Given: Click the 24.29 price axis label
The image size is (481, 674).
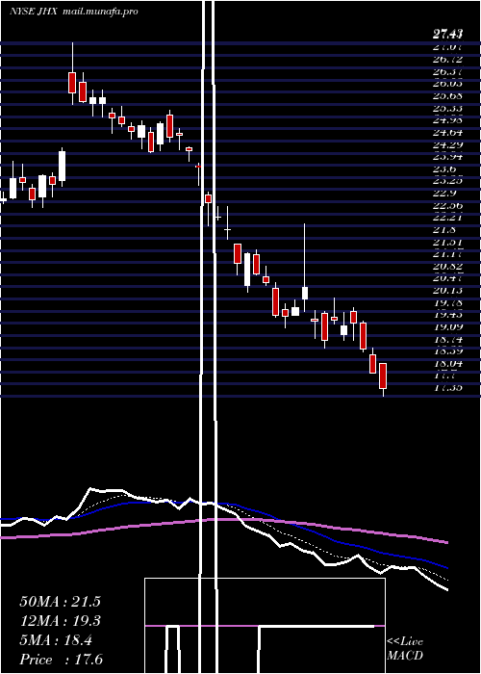Looking at the screenshot, I should coord(447,144).
